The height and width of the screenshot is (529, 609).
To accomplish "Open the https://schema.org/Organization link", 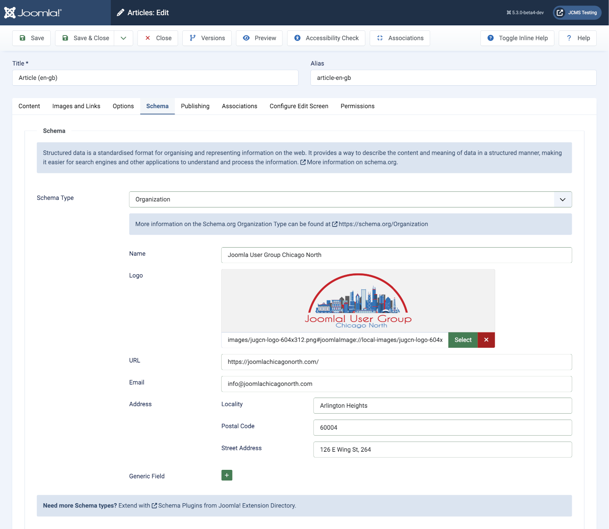I will point(380,224).
